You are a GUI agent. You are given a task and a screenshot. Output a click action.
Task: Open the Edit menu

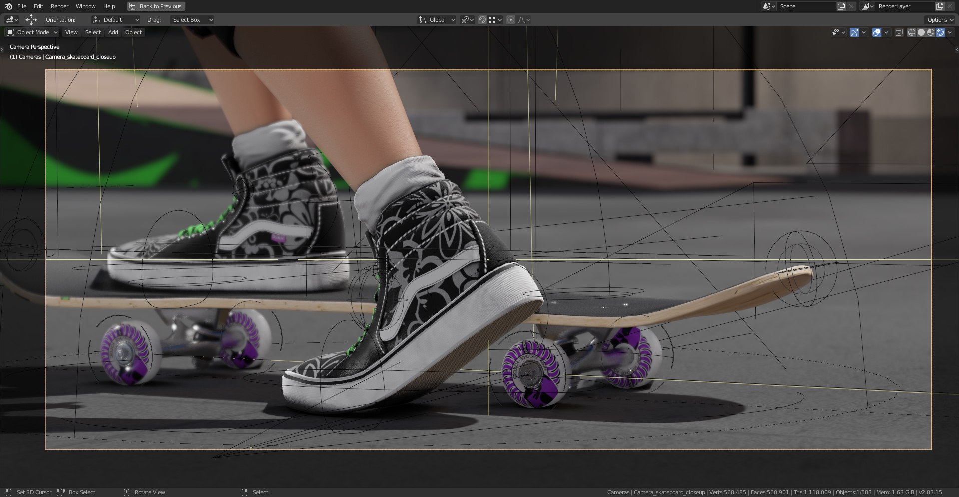(38, 6)
